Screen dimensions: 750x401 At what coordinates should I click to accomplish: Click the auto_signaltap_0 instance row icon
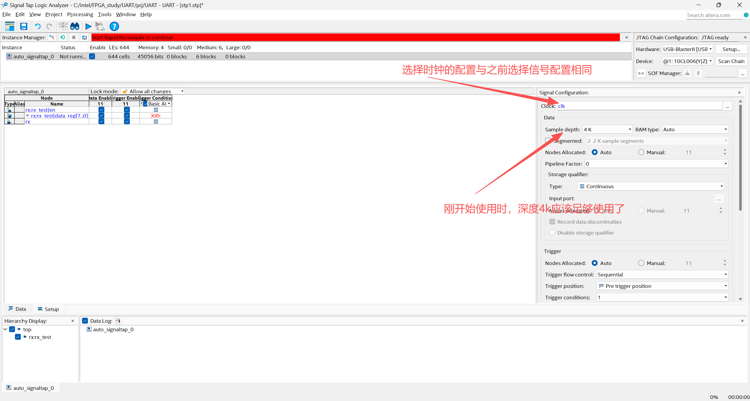pos(9,56)
